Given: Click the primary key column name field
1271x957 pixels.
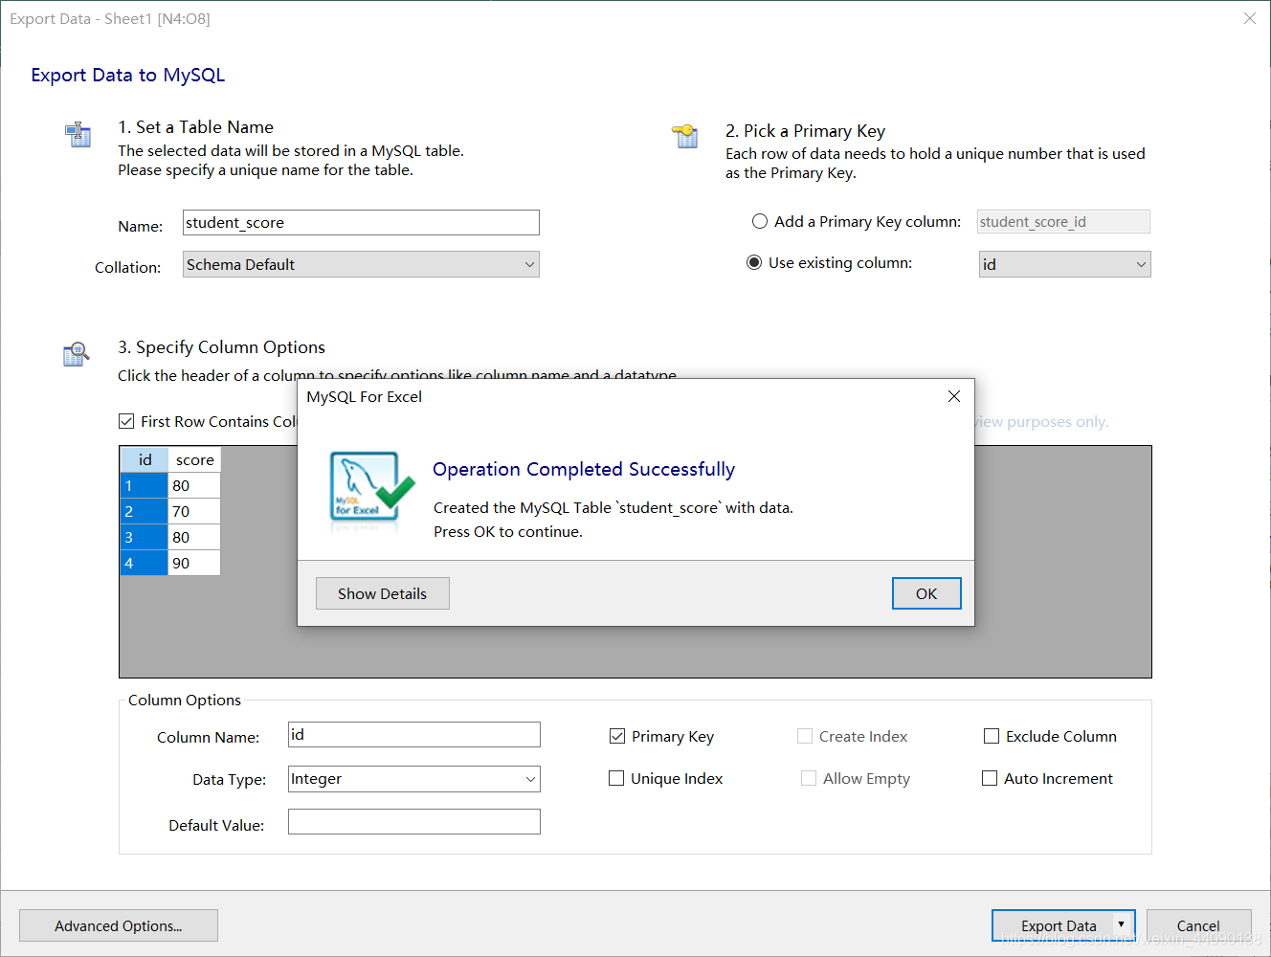Looking at the screenshot, I should pyautogui.click(x=1063, y=221).
